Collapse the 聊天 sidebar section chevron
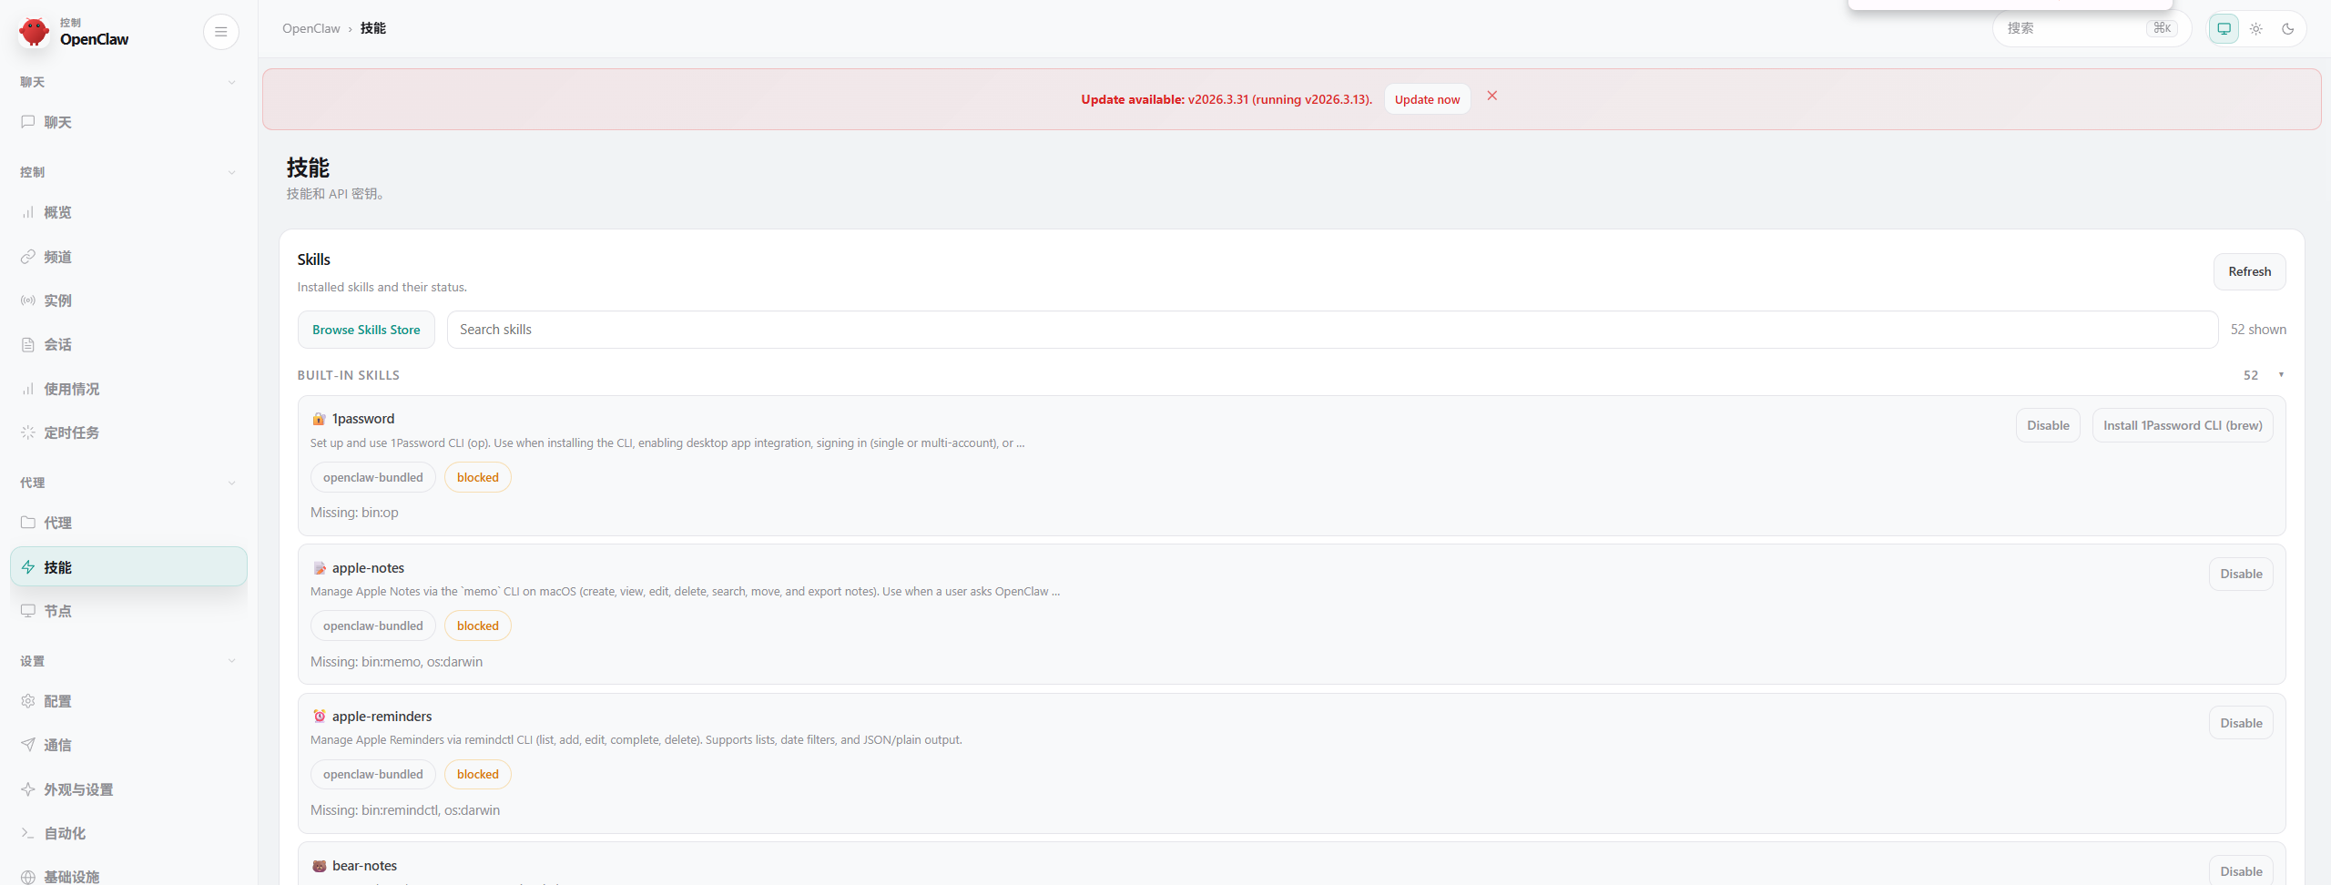Viewport: 2331px width, 885px height. [x=231, y=82]
